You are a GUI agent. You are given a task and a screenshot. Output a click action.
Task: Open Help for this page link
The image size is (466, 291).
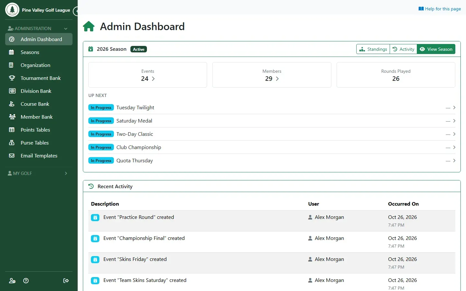[439, 9]
